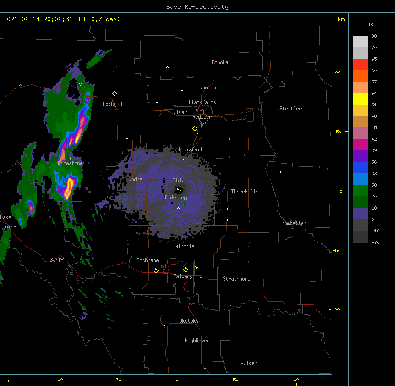Screen dimensions: 395x386
Task: Click the Drumheller town label
Action: pos(292,223)
